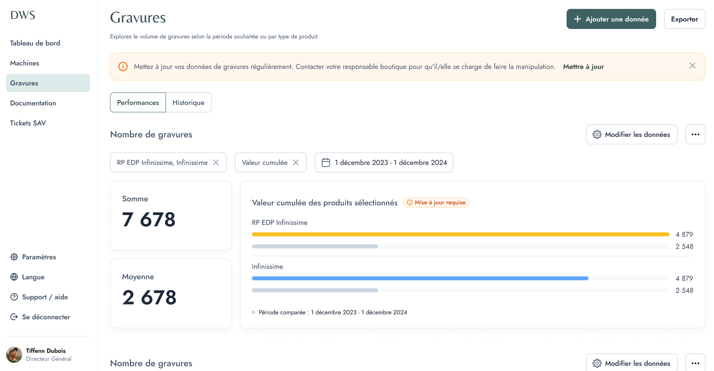Open Tickets SAV section
The height and width of the screenshot is (371, 714).
click(x=28, y=123)
